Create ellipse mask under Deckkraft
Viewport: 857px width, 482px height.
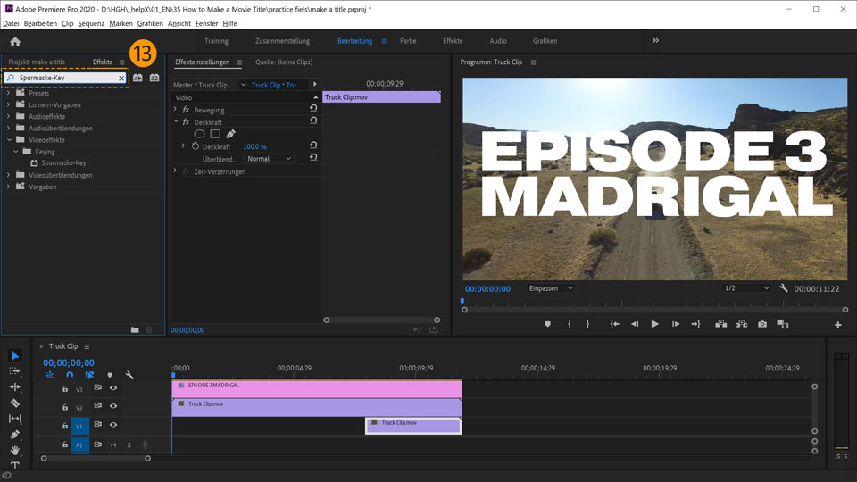(200, 134)
